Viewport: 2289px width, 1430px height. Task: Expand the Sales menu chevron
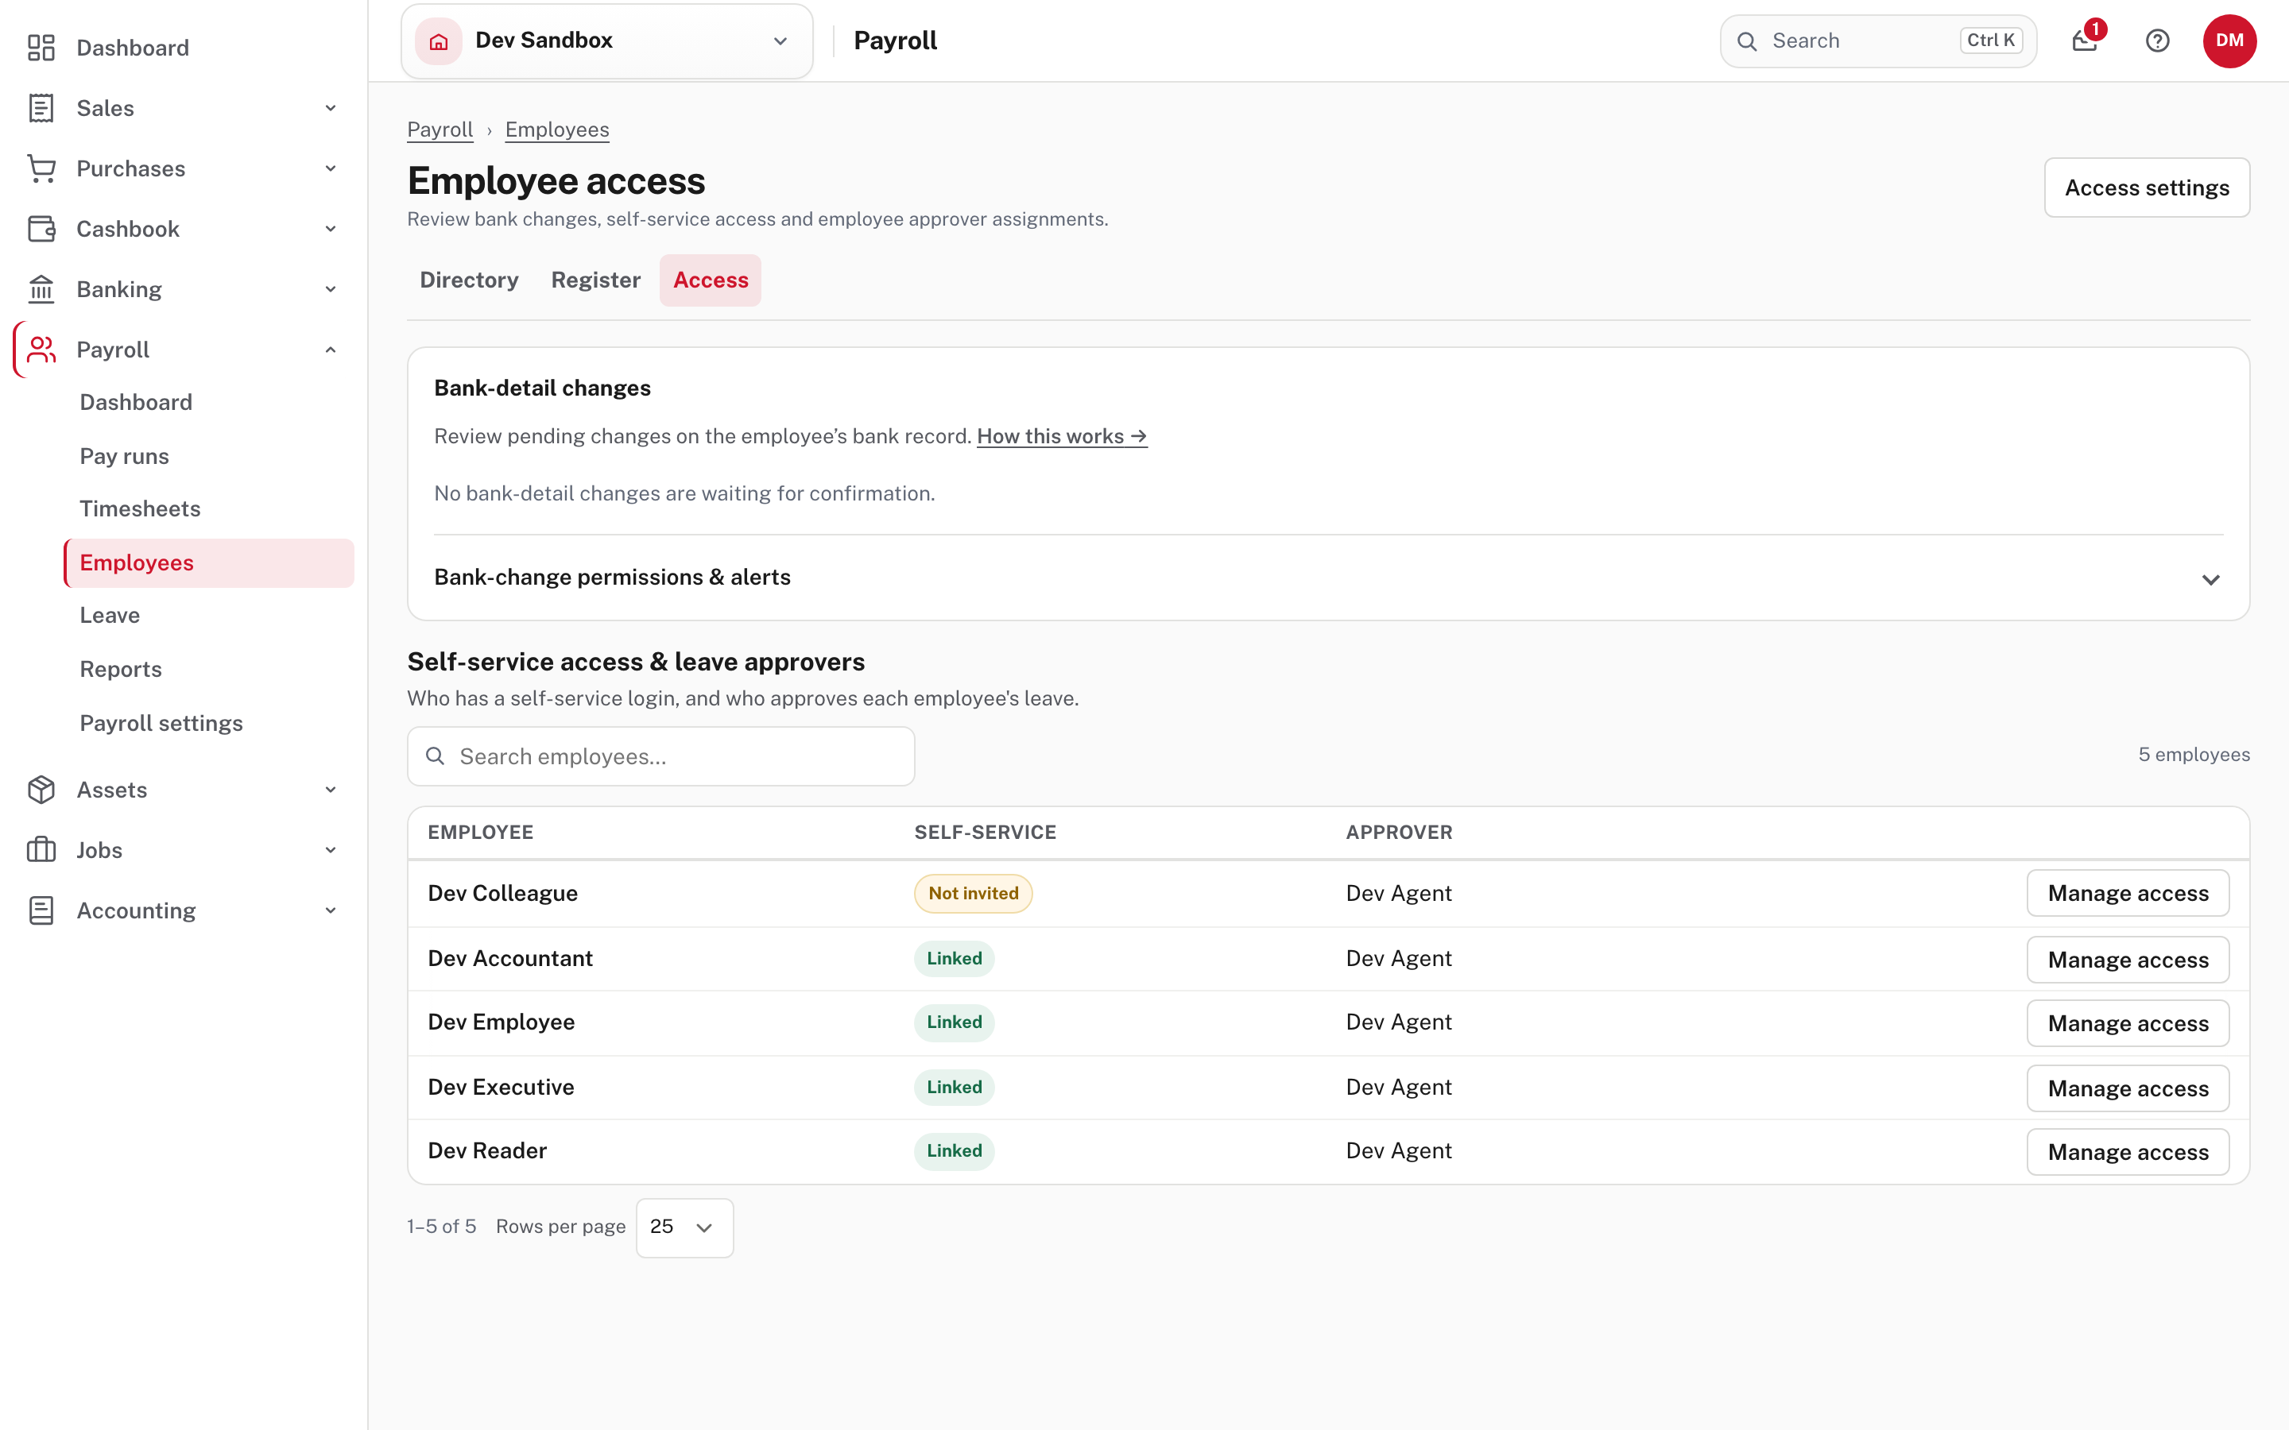[330, 108]
